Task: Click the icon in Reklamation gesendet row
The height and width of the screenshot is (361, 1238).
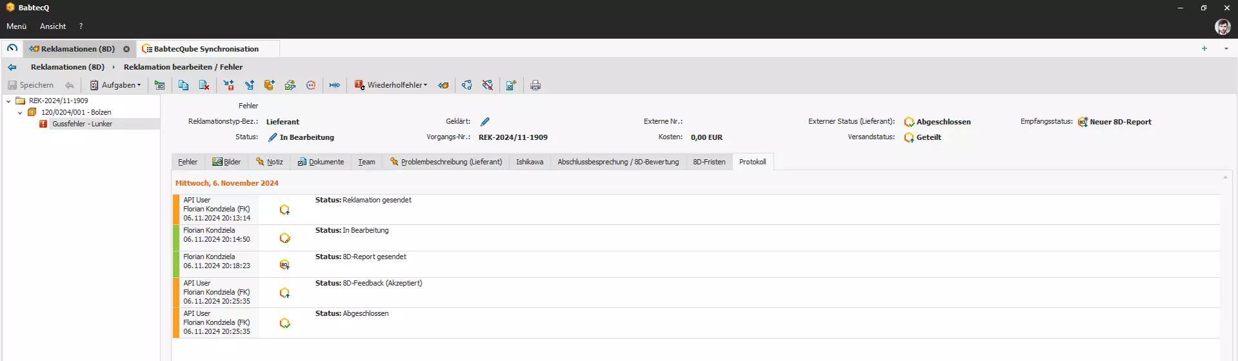Action: click(x=284, y=210)
